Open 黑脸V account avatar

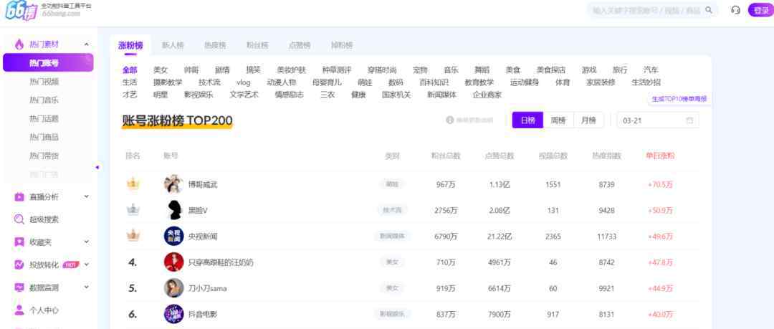[173, 210]
